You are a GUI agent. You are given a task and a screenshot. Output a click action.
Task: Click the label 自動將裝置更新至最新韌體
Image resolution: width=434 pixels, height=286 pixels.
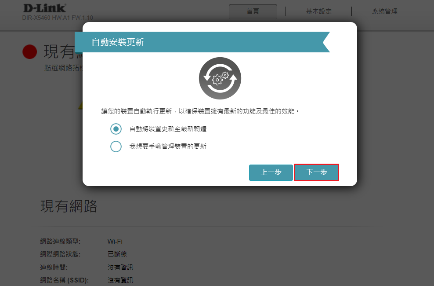[168, 129]
